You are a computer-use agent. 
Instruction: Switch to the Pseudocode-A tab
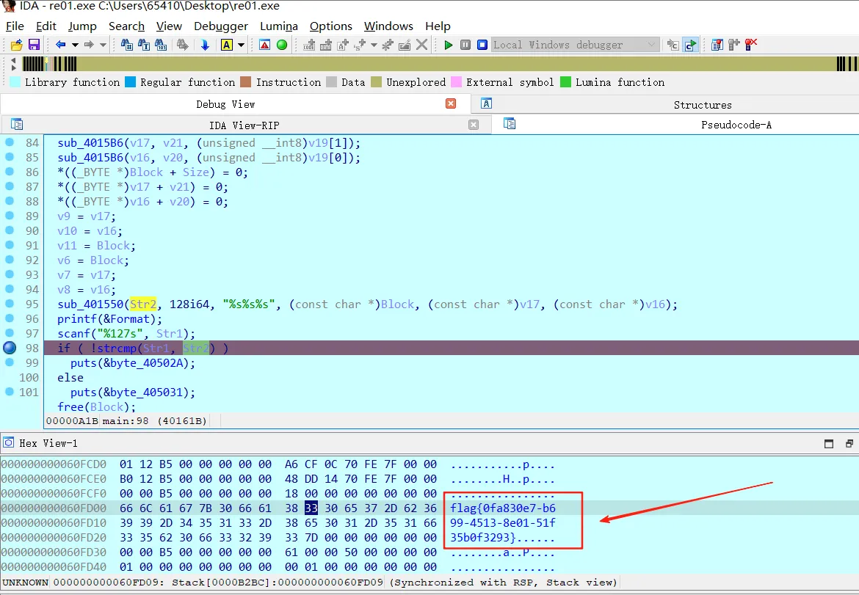[736, 125]
